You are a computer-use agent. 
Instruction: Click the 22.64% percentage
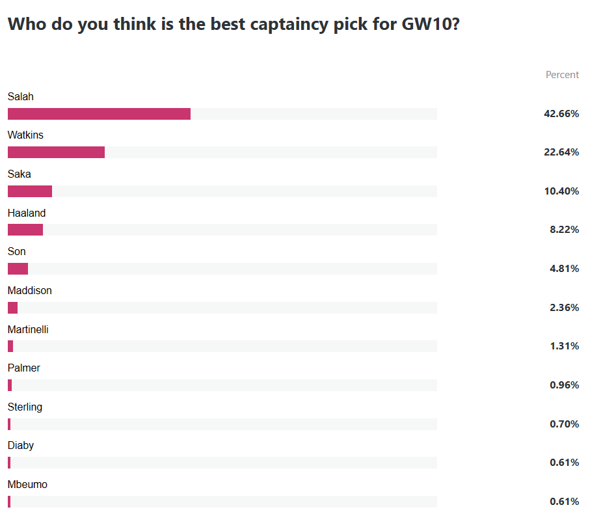561,152
